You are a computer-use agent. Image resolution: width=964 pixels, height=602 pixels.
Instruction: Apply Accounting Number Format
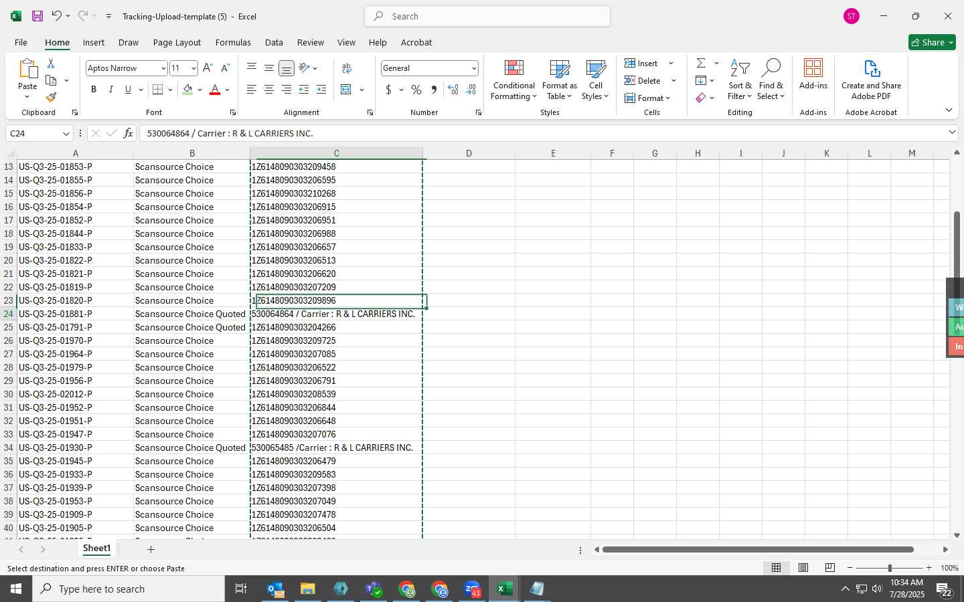pos(388,90)
